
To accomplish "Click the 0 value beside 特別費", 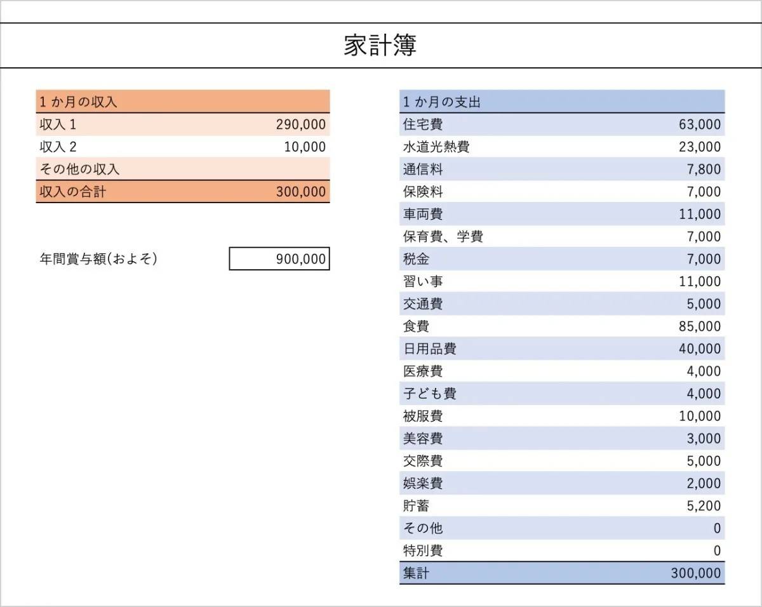I will coord(717,550).
